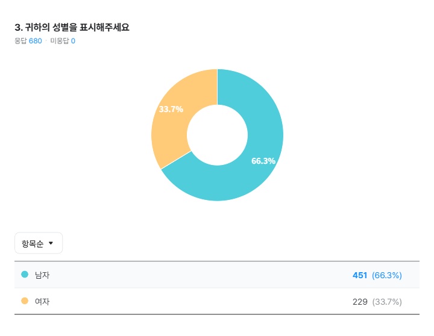Click the orange 여자 legend dot
Viewport: 434px width, 336px height.
coord(25,301)
